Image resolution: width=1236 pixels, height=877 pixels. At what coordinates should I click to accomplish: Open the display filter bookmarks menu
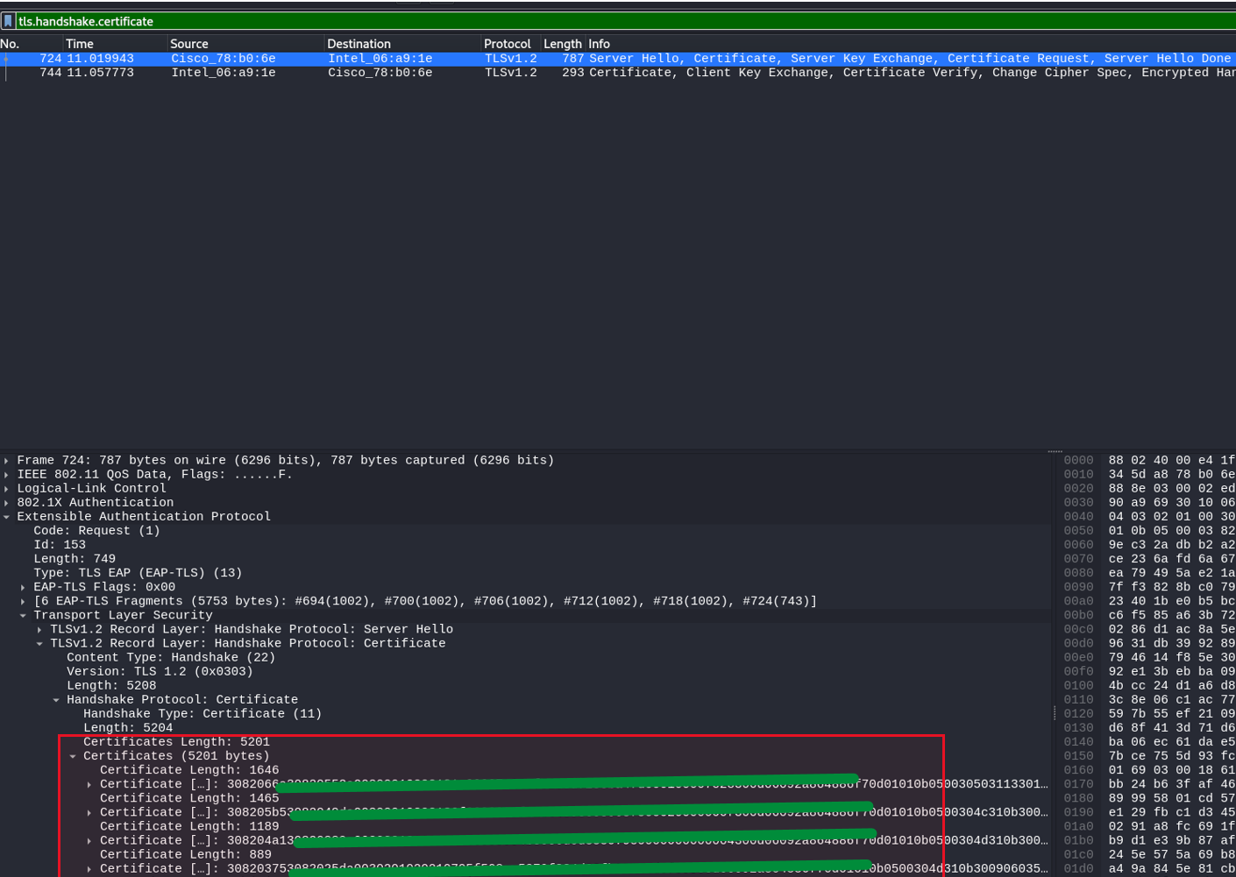point(10,21)
